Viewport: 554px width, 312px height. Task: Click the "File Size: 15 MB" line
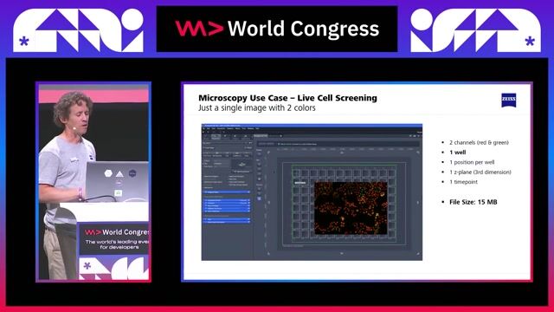(473, 202)
